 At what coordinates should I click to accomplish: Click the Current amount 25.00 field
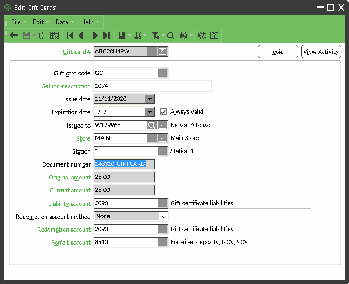coord(124,190)
